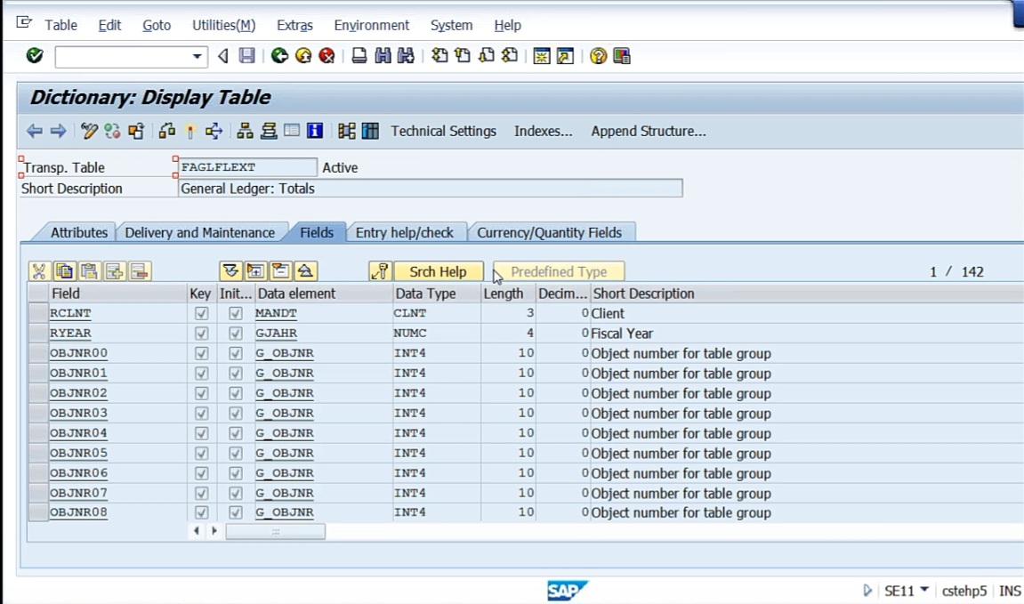The width and height of the screenshot is (1024, 604).
Task: Switch to the Entry help/check tab
Action: point(404,232)
